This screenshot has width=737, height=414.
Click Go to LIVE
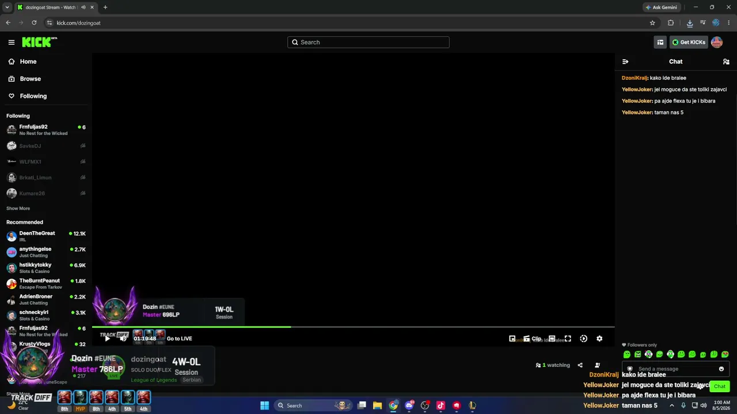pos(179,339)
